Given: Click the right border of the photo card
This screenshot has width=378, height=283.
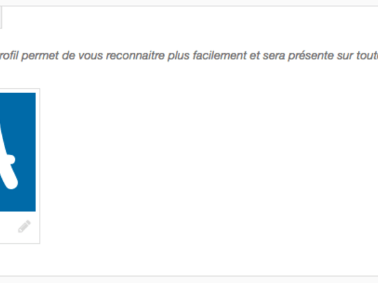Looking at the screenshot, I should point(40,164).
